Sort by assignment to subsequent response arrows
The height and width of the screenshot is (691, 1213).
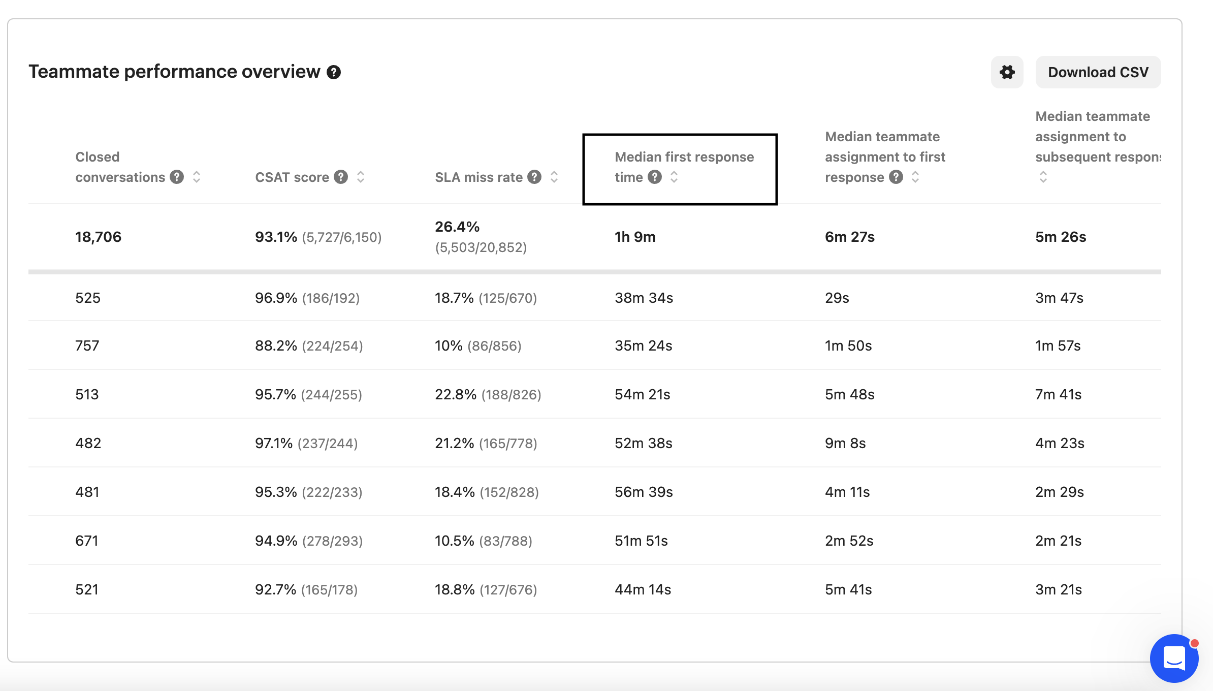(1043, 177)
